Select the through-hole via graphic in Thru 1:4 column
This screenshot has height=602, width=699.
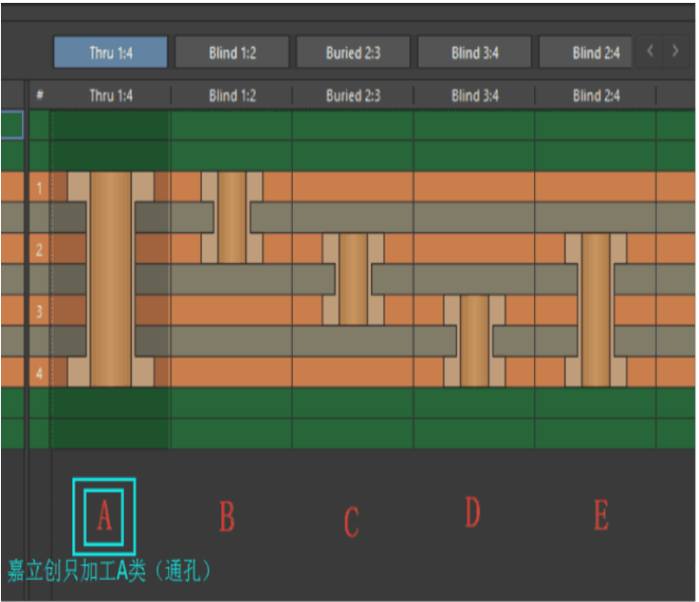click(111, 279)
